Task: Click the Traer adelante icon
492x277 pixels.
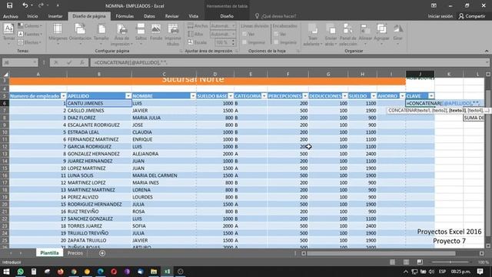Action: click(x=313, y=35)
